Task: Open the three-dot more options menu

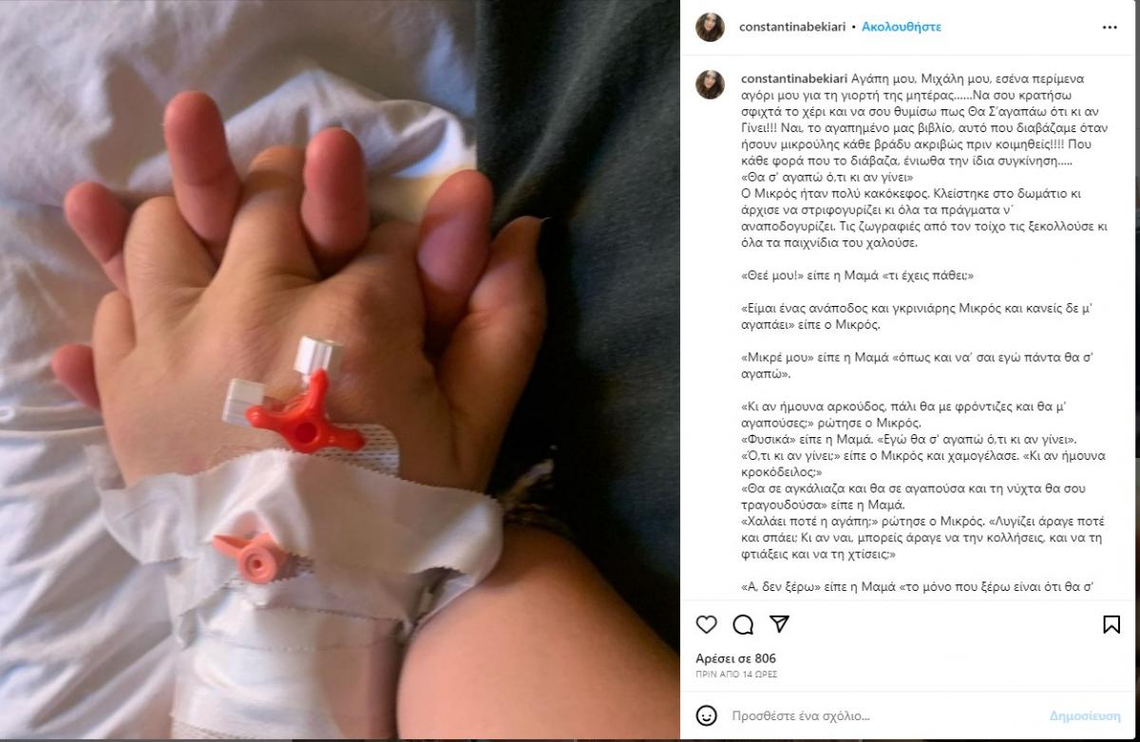Action: click(x=1110, y=28)
